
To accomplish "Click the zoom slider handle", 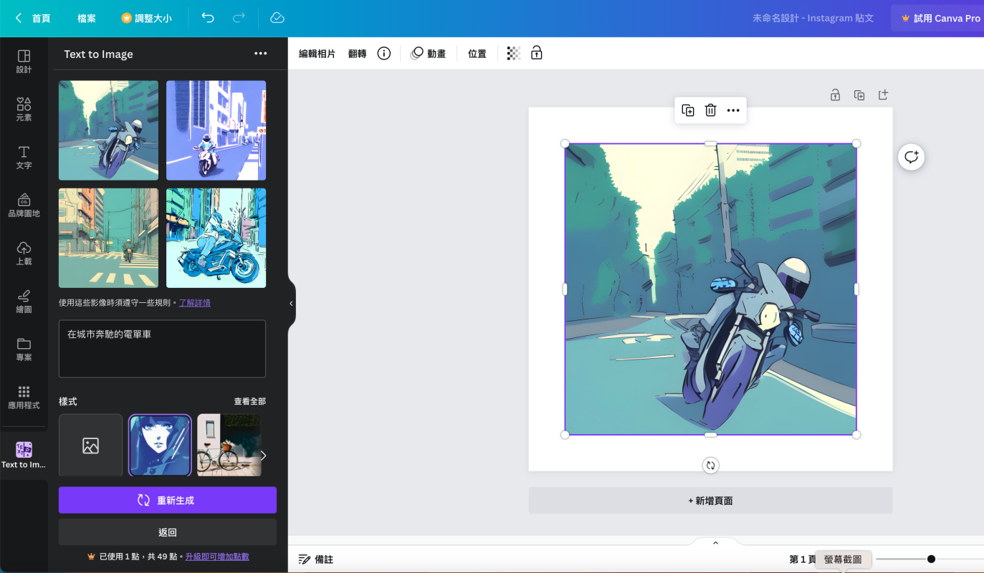I will (931, 559).
